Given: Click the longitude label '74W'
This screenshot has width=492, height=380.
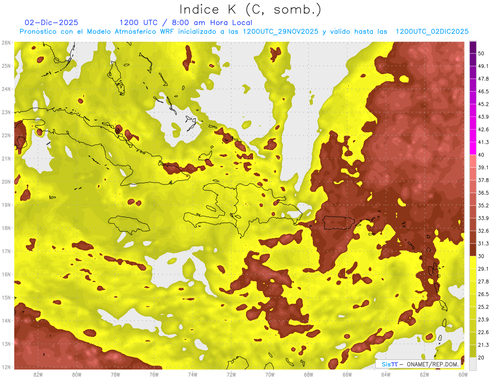Looking at the screenshot, I should [x=193, y=375].
